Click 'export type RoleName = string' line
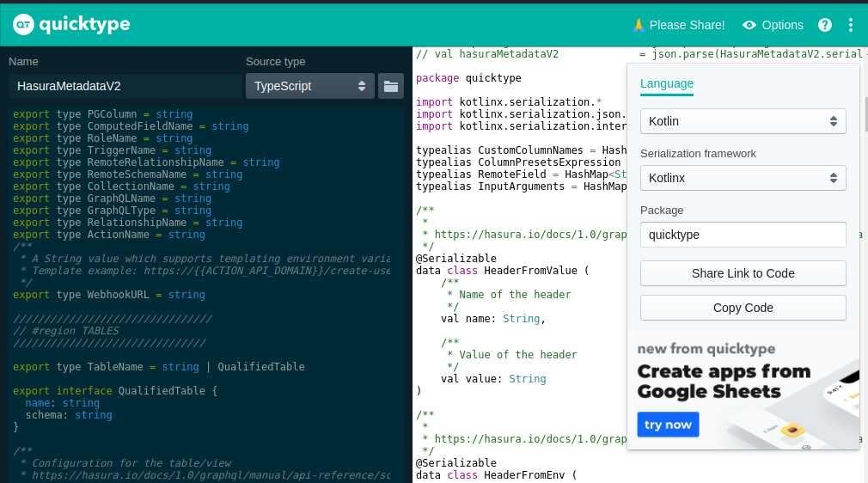The height and width of the screenshot is (483, 868). [103, 138]
